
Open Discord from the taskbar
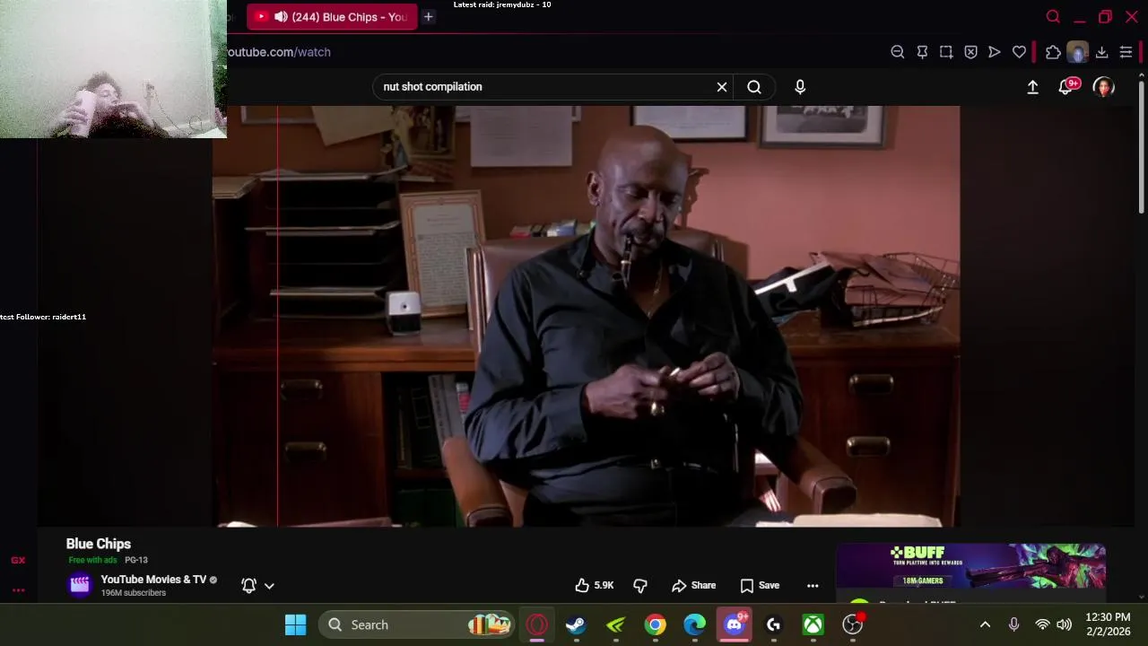[x=735, y=624]
